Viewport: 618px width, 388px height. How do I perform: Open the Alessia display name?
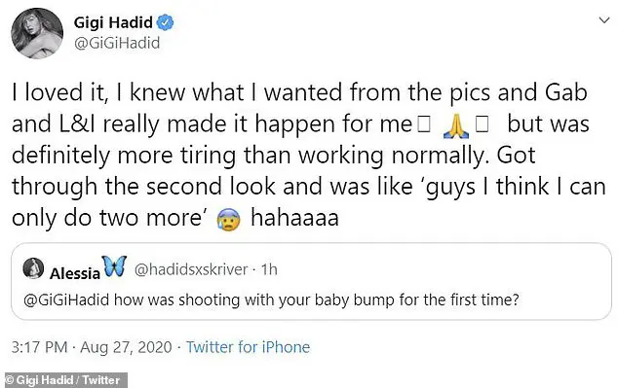[75, 273]
